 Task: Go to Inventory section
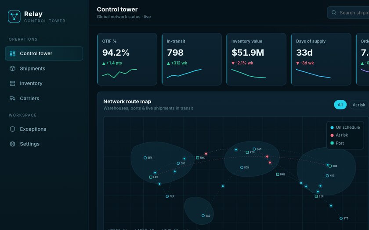pyautogui.click(x=44, y=83)
